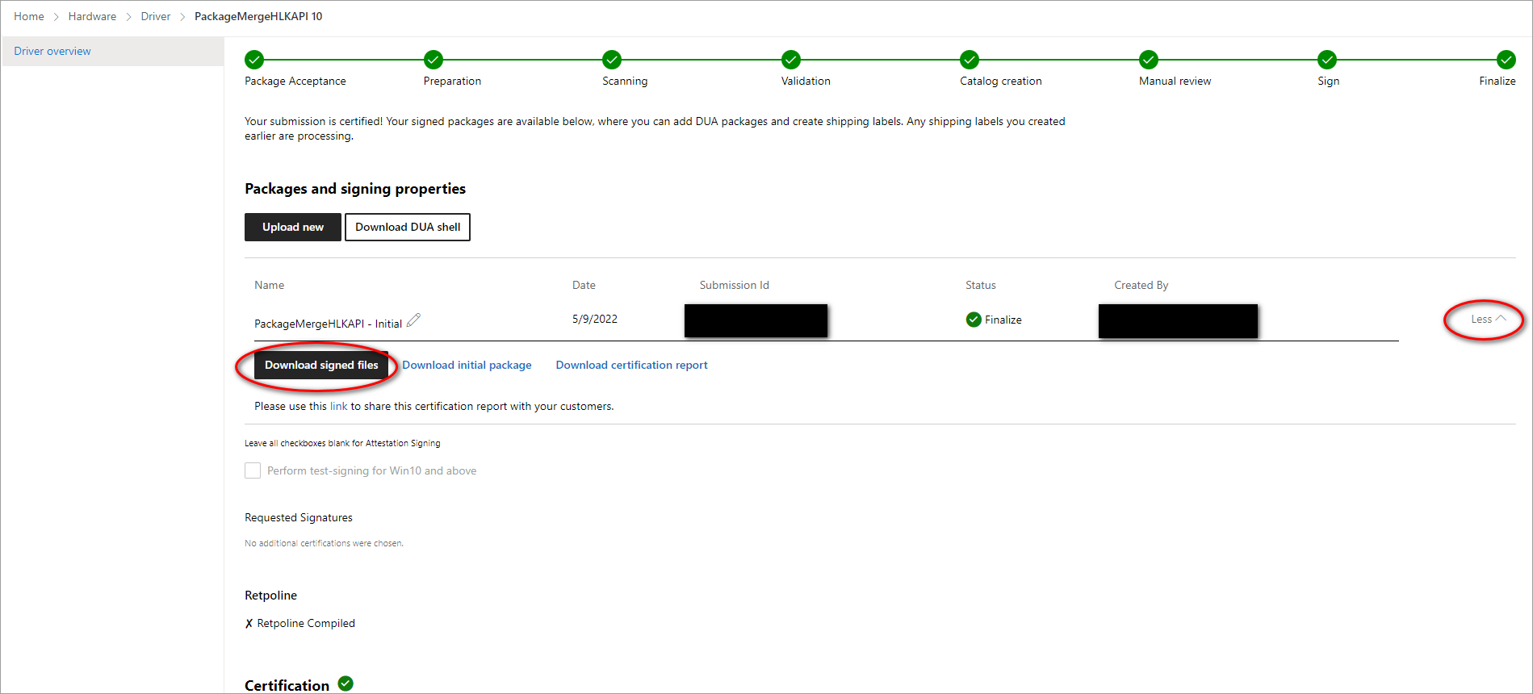This screenshot has height=694, width=1533.
Task: Click the Created By column header
Action: coord(1141,285)
